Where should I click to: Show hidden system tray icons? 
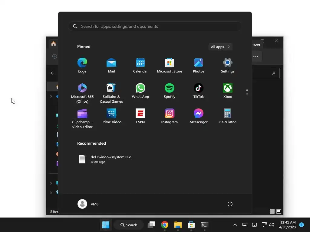tap(235, 225)
